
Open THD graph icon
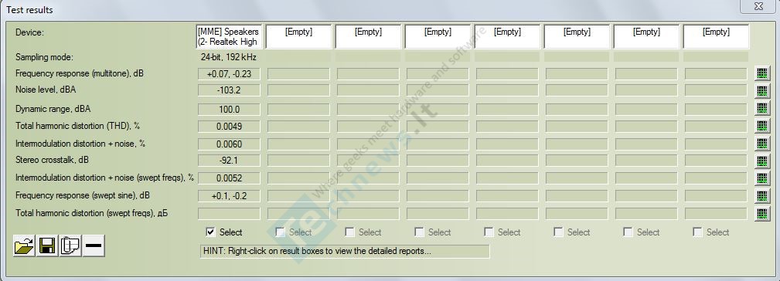tap(761, 126)
